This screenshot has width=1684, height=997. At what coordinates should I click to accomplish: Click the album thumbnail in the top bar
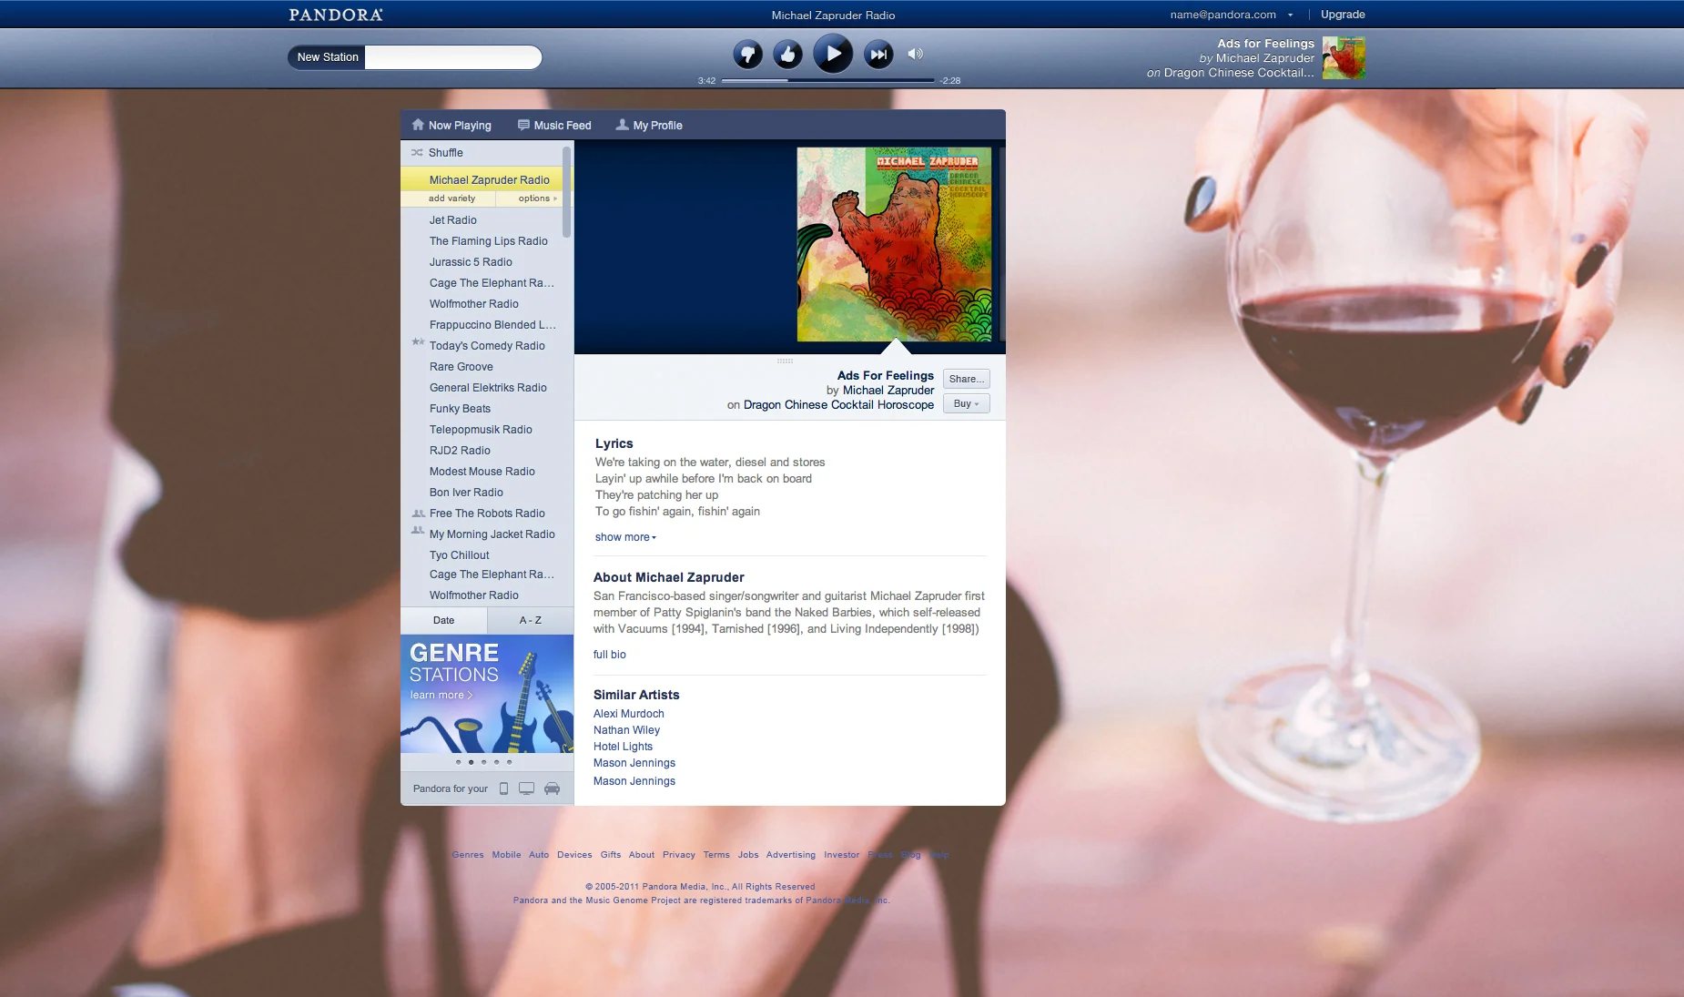(x=1344, y=57)
